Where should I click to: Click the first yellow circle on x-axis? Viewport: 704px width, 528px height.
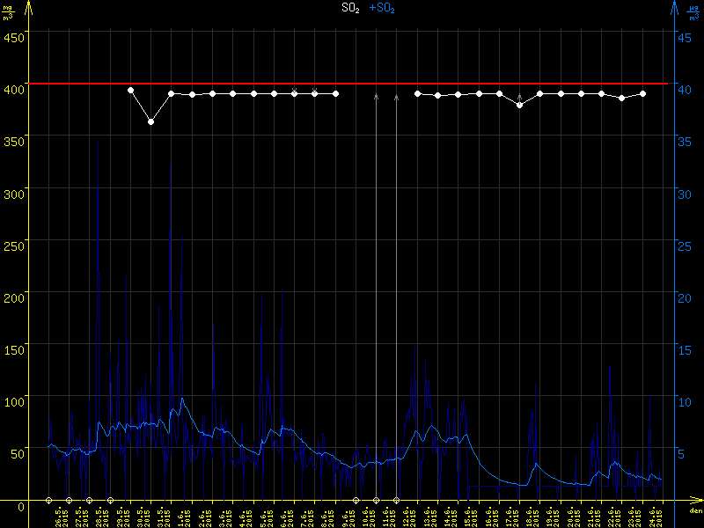point(48,500)
